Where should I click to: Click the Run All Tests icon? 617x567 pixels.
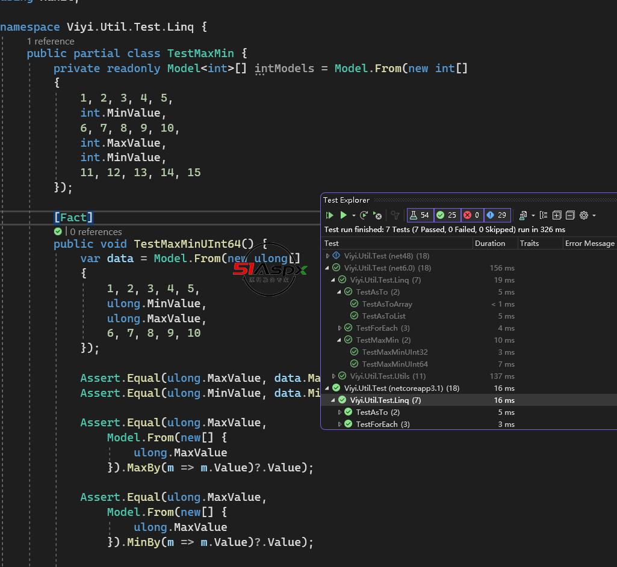pos(329,215)
